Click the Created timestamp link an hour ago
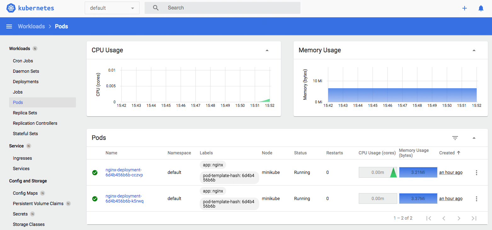 pos(450,172)
